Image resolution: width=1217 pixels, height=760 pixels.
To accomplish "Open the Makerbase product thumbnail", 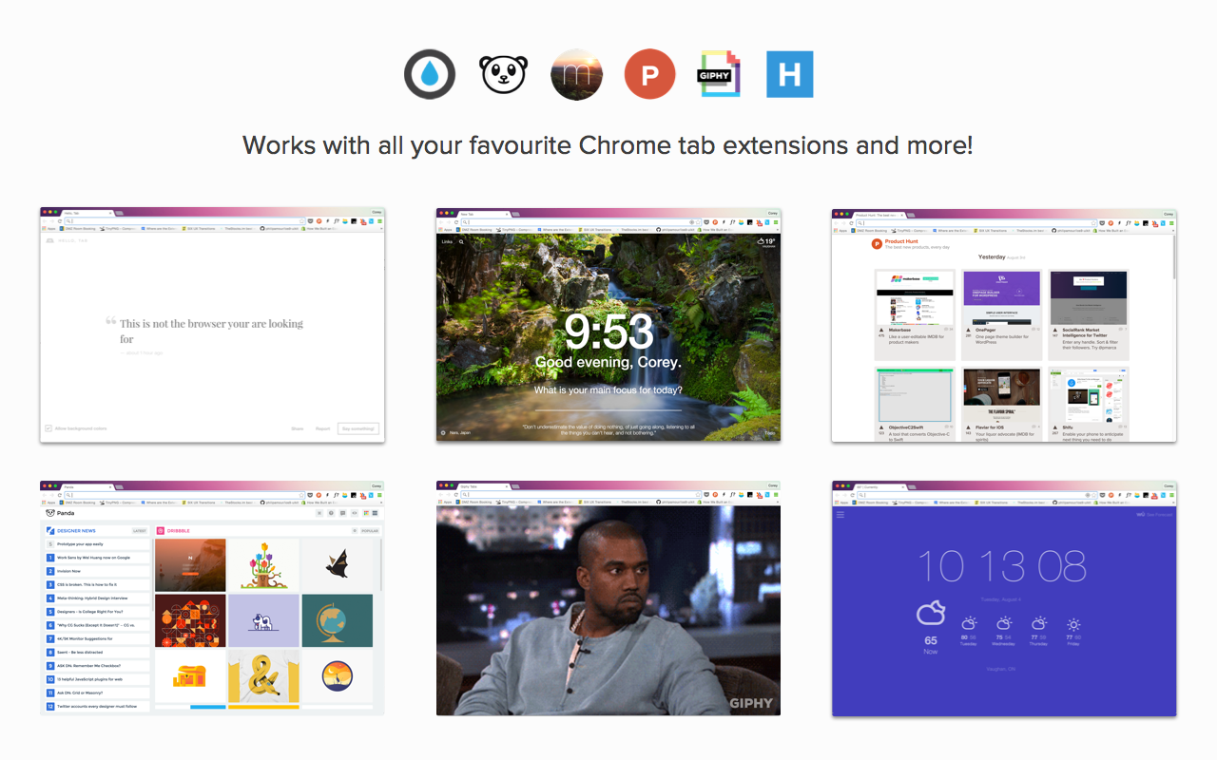I will [915, 298].
